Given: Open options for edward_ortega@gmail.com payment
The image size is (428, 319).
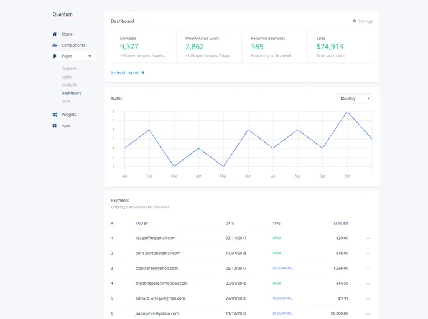Looking at the screenshot, I should (368, 298).
